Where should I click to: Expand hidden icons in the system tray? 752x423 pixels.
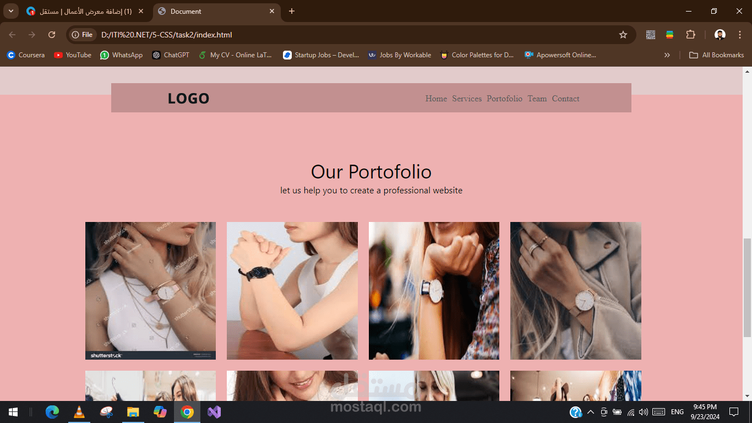(x=590, y=411)
